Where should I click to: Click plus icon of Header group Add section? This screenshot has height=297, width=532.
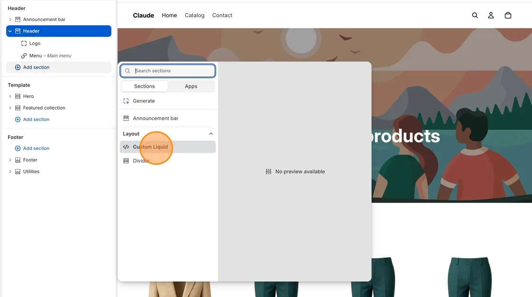click(18, 67)
